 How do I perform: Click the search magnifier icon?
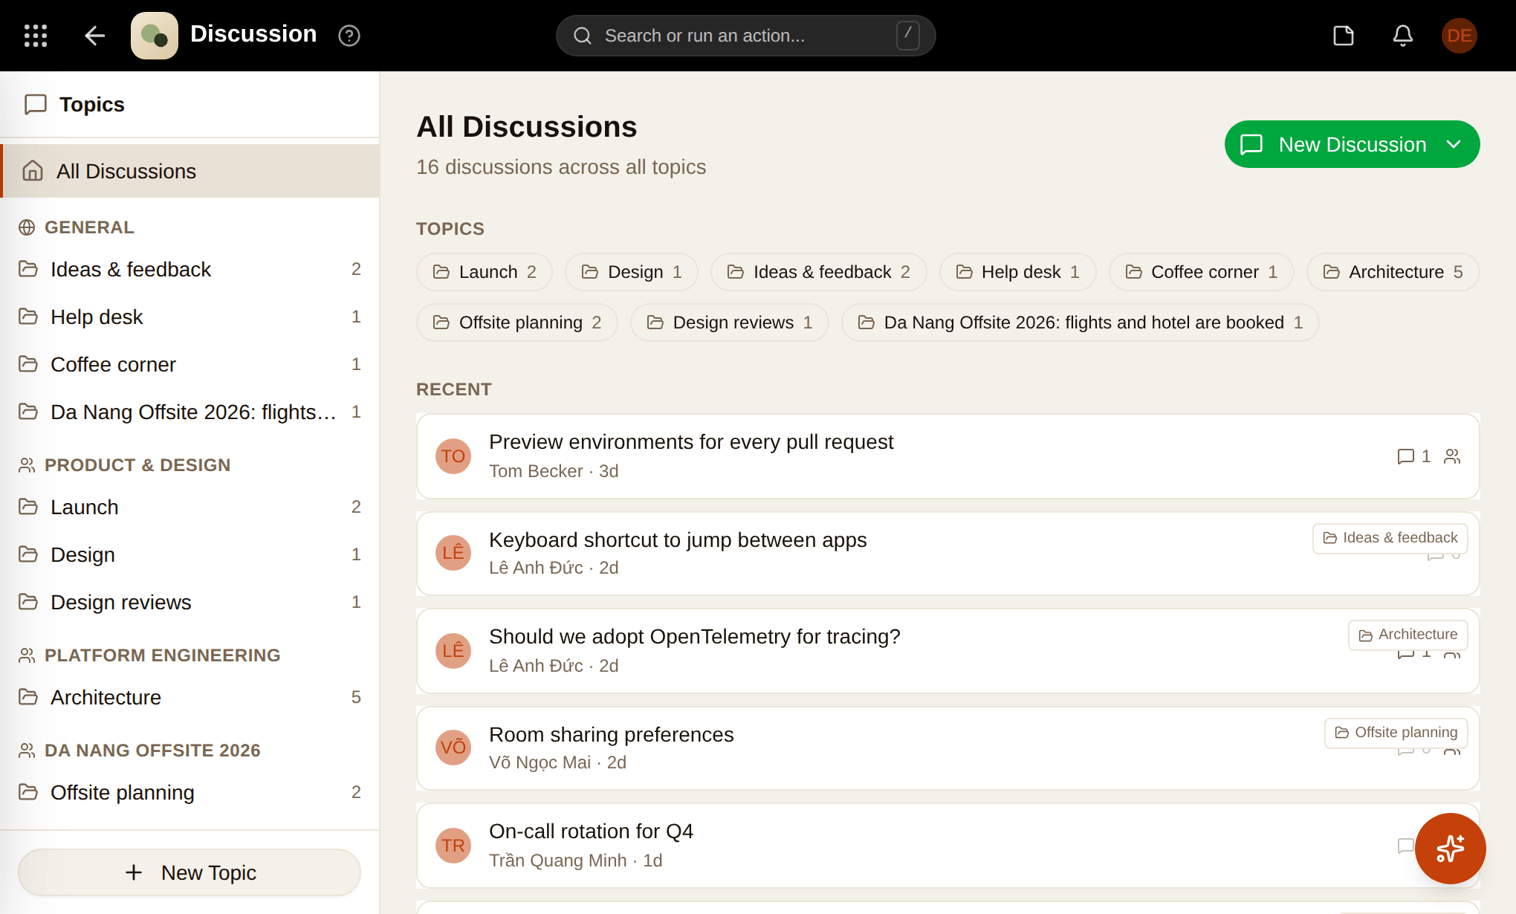(x=583, y=36)
